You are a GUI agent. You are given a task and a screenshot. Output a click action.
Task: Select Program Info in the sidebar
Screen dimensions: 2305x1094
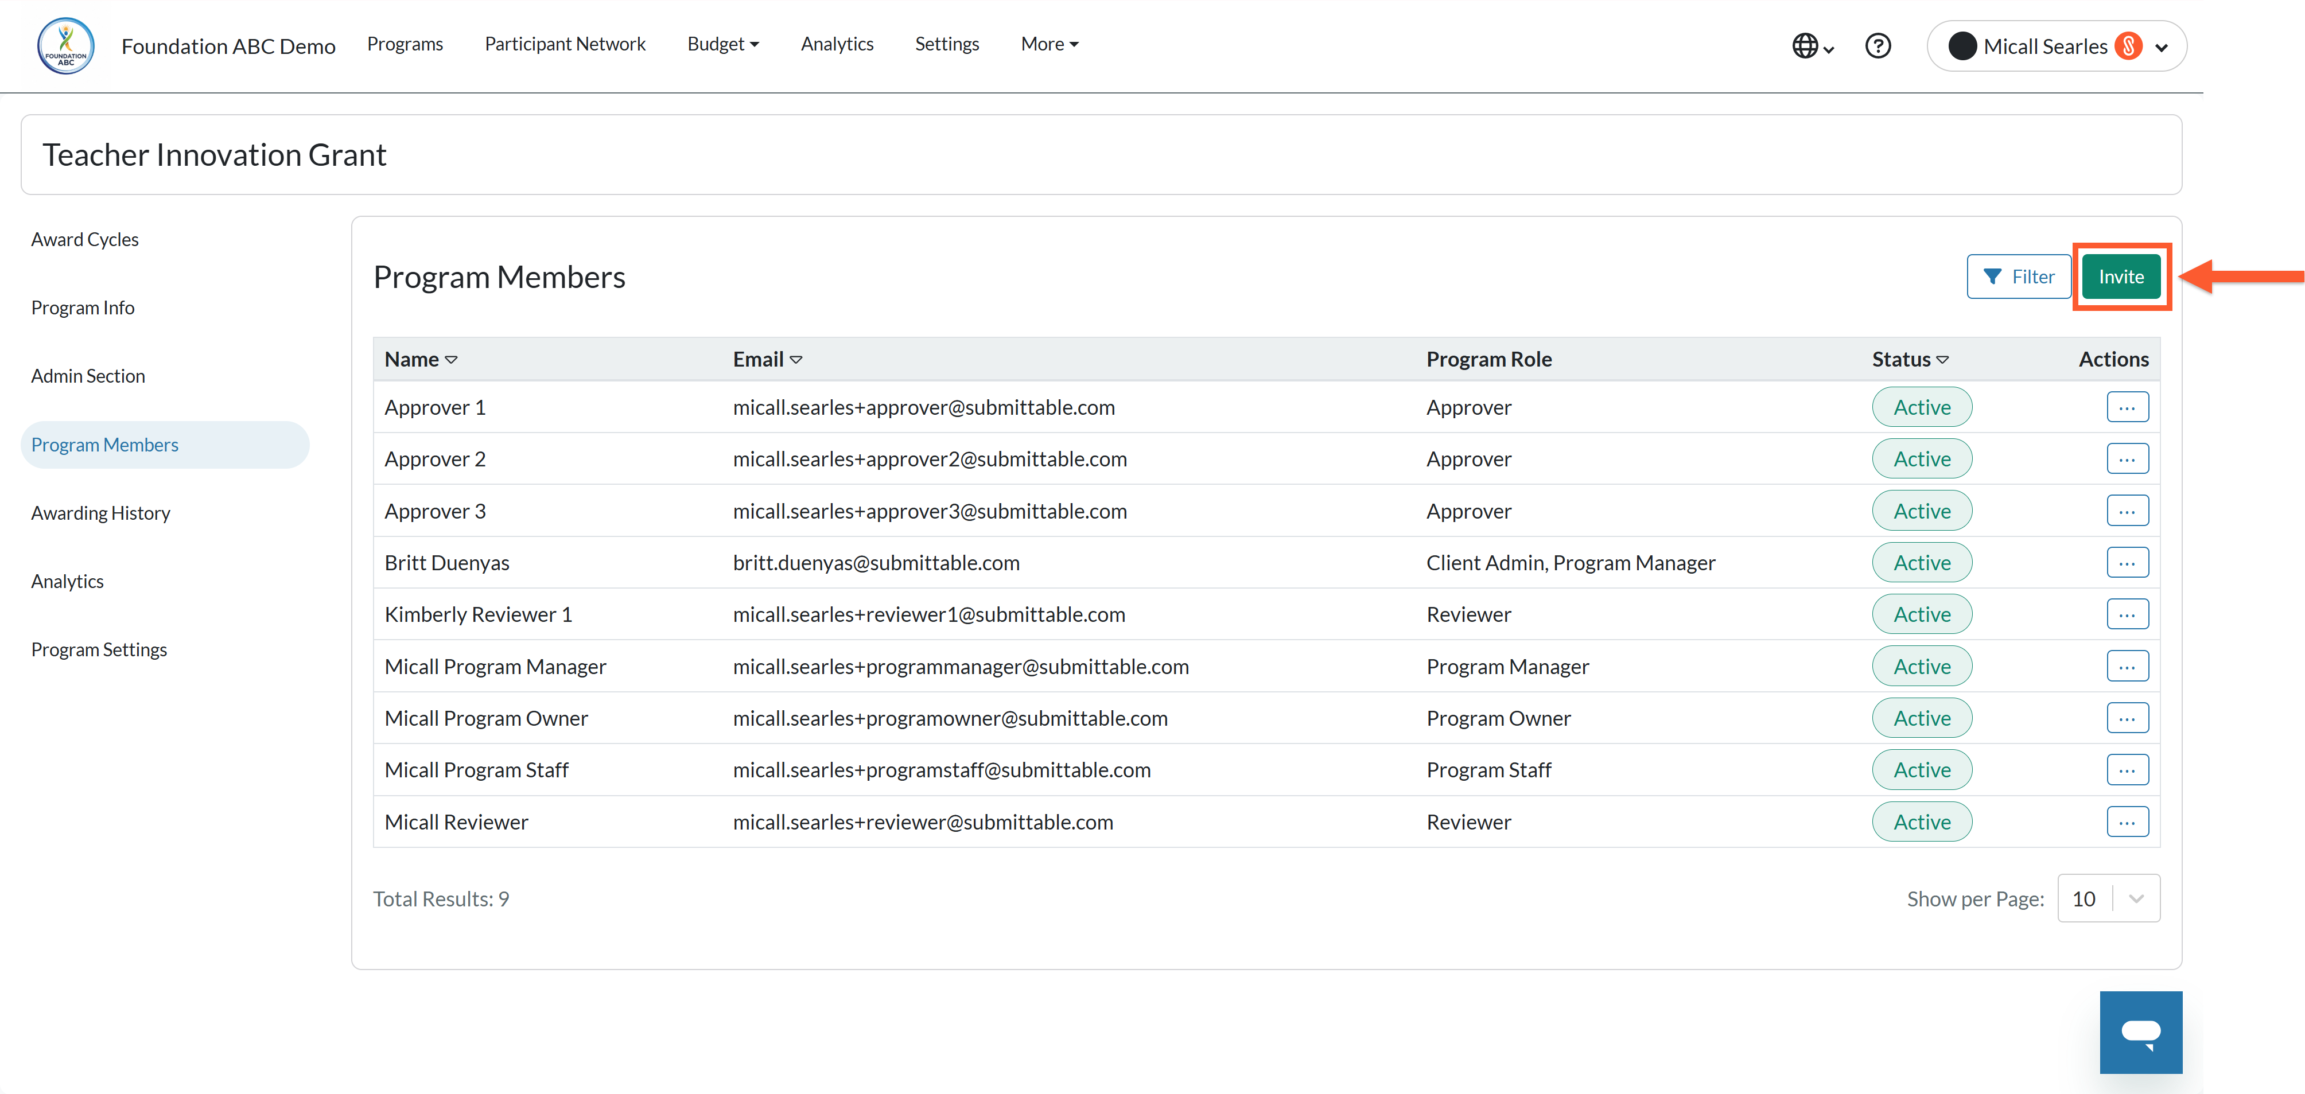click(82, 307)
